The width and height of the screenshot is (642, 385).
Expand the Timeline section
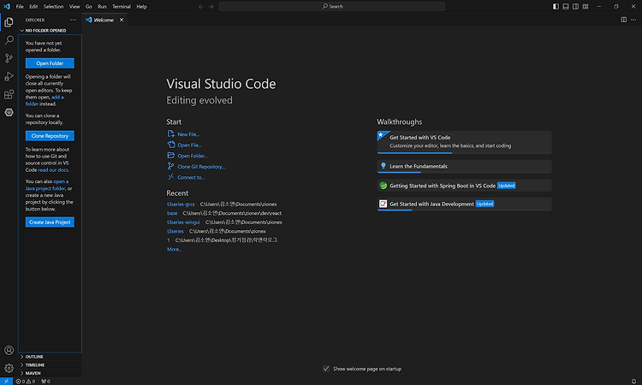coord(50,365)
